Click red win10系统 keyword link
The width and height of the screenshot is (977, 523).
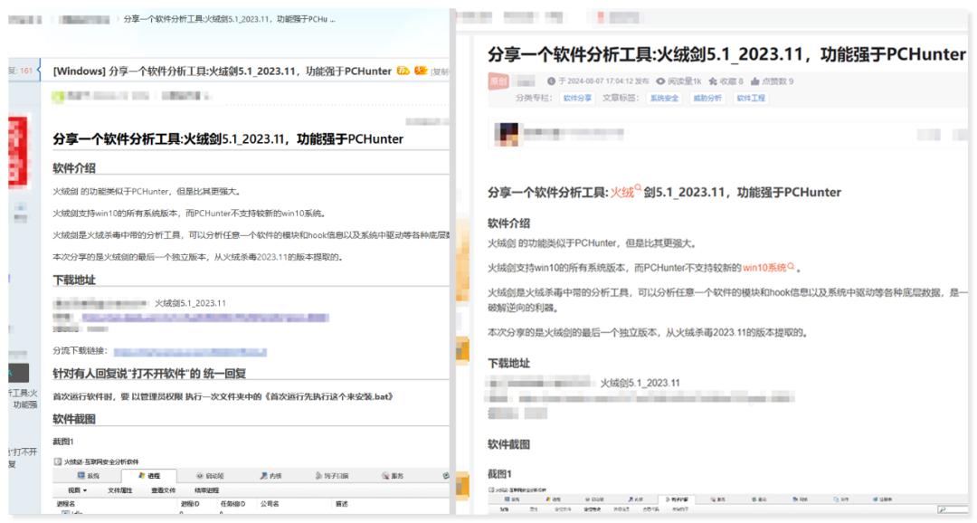coord(764,268)
